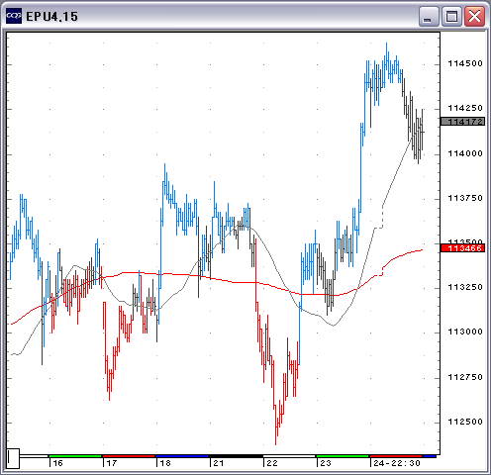The image size is (491, 475).
Task: Click the red session bar above date 17
Action: tap(129, 456)
